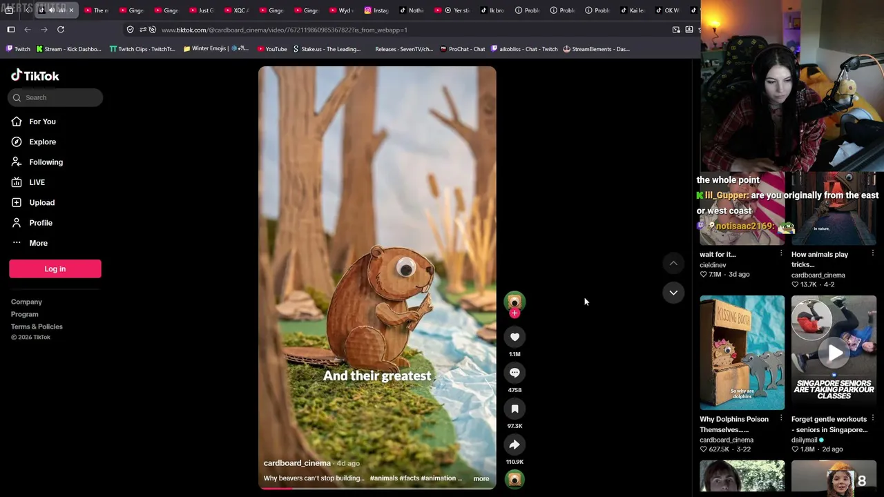Open 'Why Dolphins Poison Themselves' video thumbnail
The width and height of the screenshot is (884, 497).
742,353
